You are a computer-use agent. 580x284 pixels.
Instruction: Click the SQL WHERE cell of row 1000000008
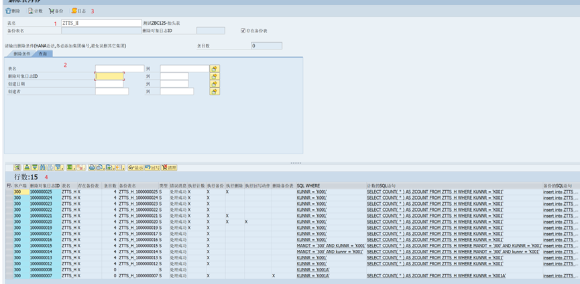331,270
